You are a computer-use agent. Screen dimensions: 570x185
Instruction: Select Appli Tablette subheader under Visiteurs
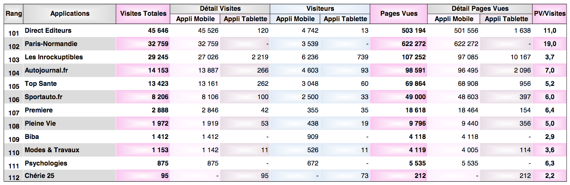click(345, 19)
